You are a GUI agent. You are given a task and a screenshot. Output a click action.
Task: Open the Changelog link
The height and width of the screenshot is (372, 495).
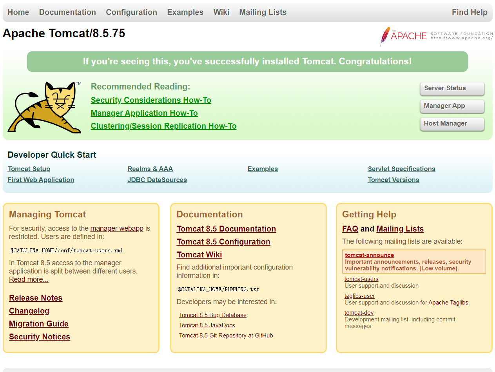point(29,311)
